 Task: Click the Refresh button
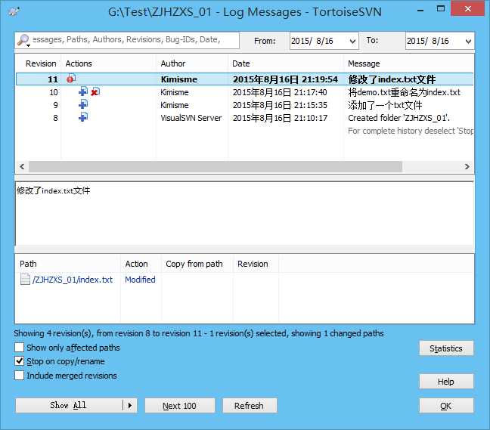[250, 406]
